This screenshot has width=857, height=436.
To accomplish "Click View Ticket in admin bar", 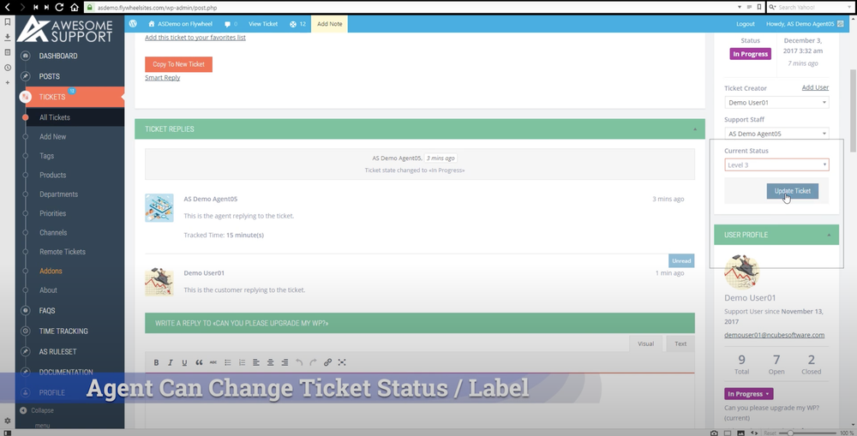I will [263, 24].
